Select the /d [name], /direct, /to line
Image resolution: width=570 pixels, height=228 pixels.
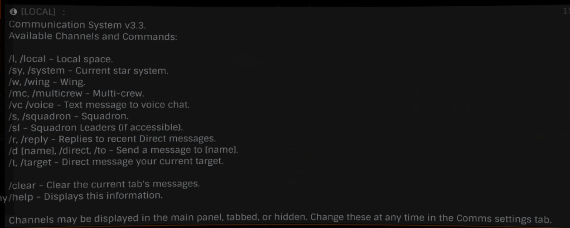(x=123, y=149)
